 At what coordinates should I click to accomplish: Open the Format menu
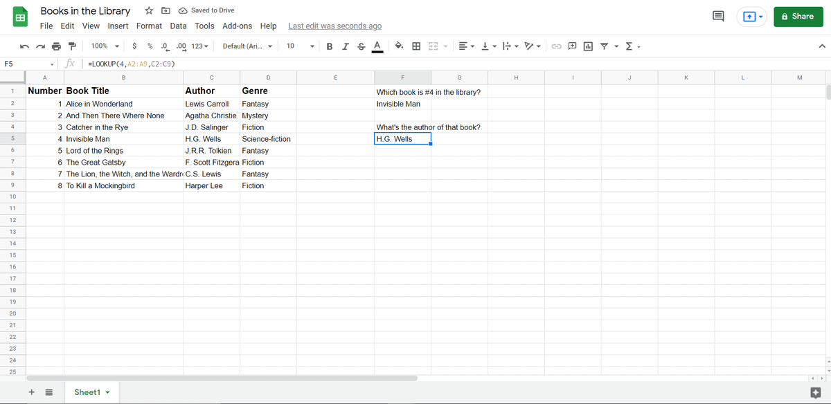click(x=149, y=26)
